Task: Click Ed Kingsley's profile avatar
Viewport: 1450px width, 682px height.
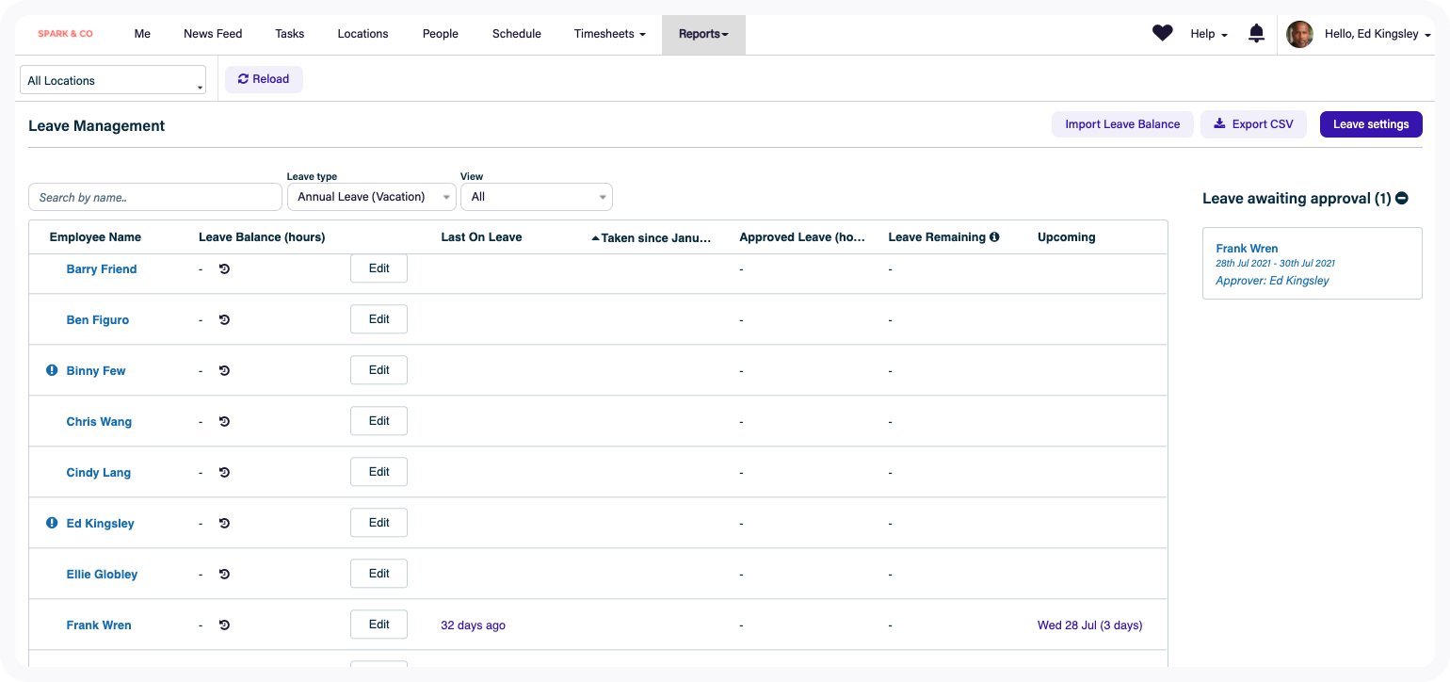Action: 1299,34
